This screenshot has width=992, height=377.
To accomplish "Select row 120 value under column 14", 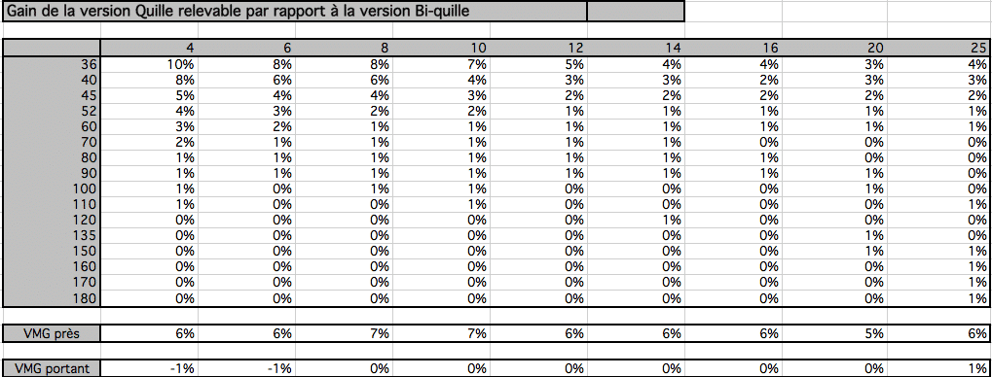I will pos(636,221).
